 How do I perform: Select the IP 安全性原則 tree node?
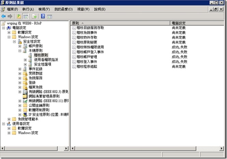[48, 114]
